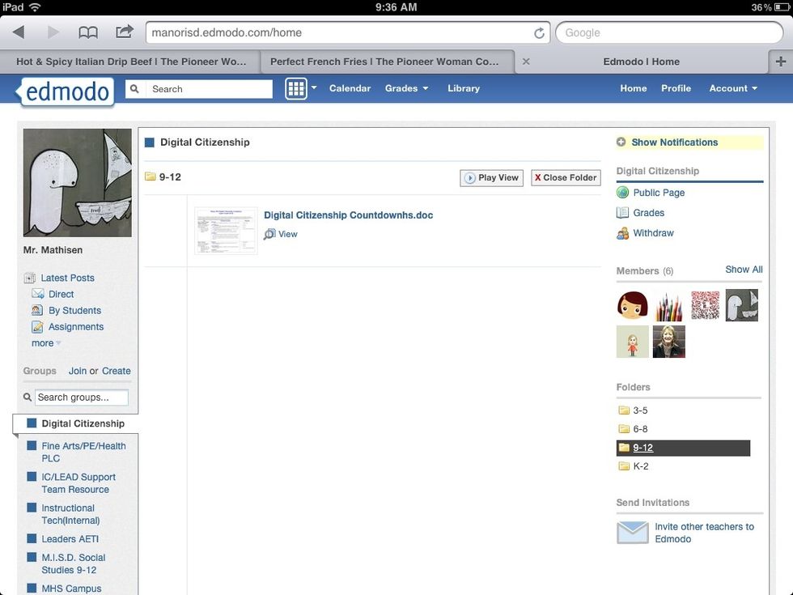The height and width of the screenshot is (595, 793).
Task: Open Grades in right sidebar
Action: pyautogui.click(x=648, y=213)
